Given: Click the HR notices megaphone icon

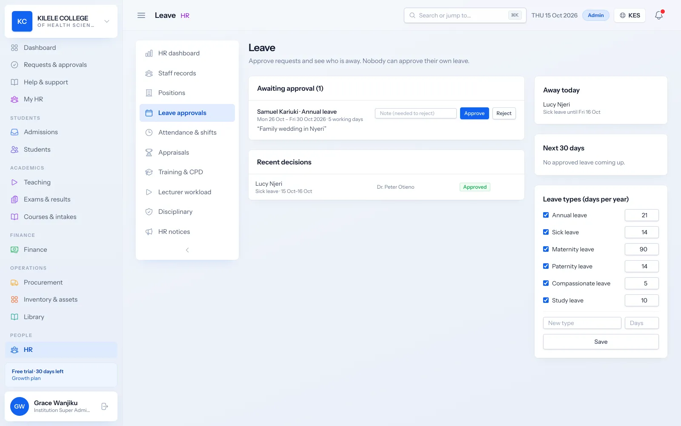Looking at the screenshot, I should click(149, 232).
